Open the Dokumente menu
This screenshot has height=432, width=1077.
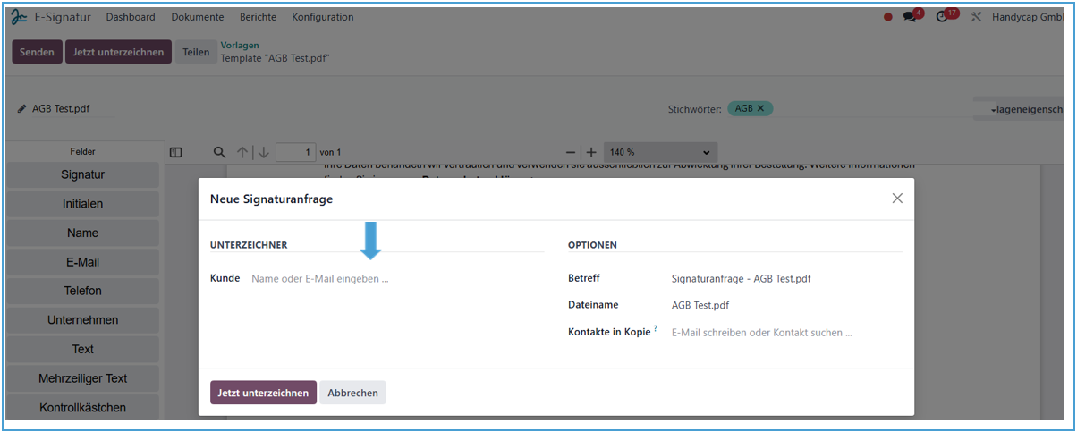click(x=198, y=17)
